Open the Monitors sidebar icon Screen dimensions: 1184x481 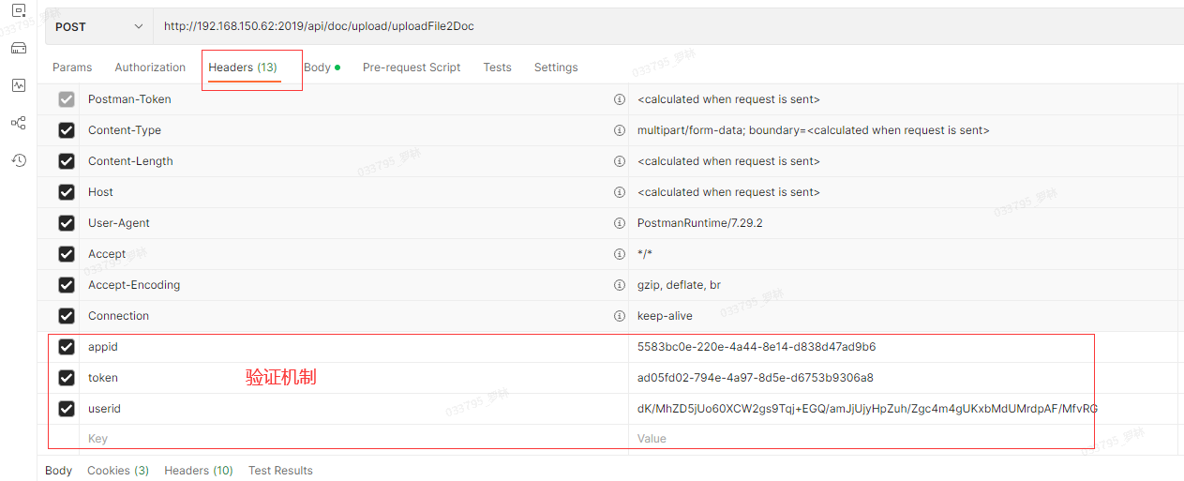click(x=18, y=85)
